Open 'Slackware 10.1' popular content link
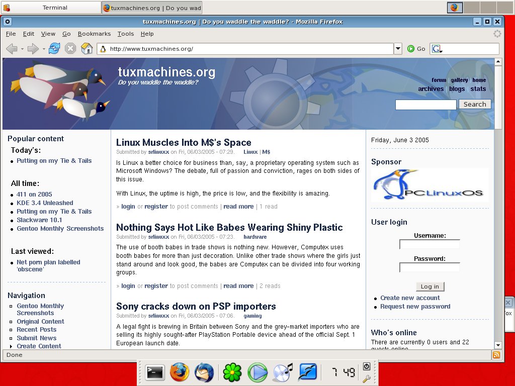The height and width of the screenshot is (386, 515). pyautogui.click(x=39, y=220)
